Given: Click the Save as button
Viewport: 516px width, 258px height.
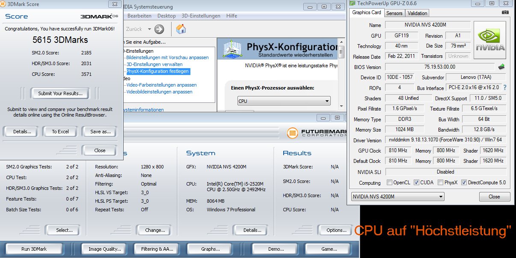Looking at the screenshot, I should [x=100, y=132].
